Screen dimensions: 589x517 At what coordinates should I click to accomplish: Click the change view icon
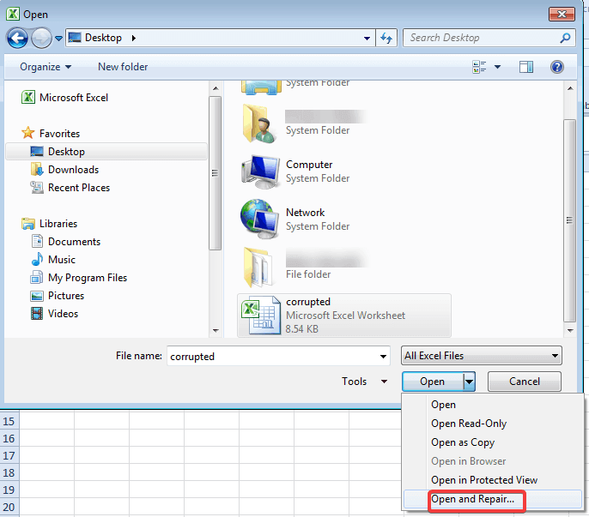point(480,67)
